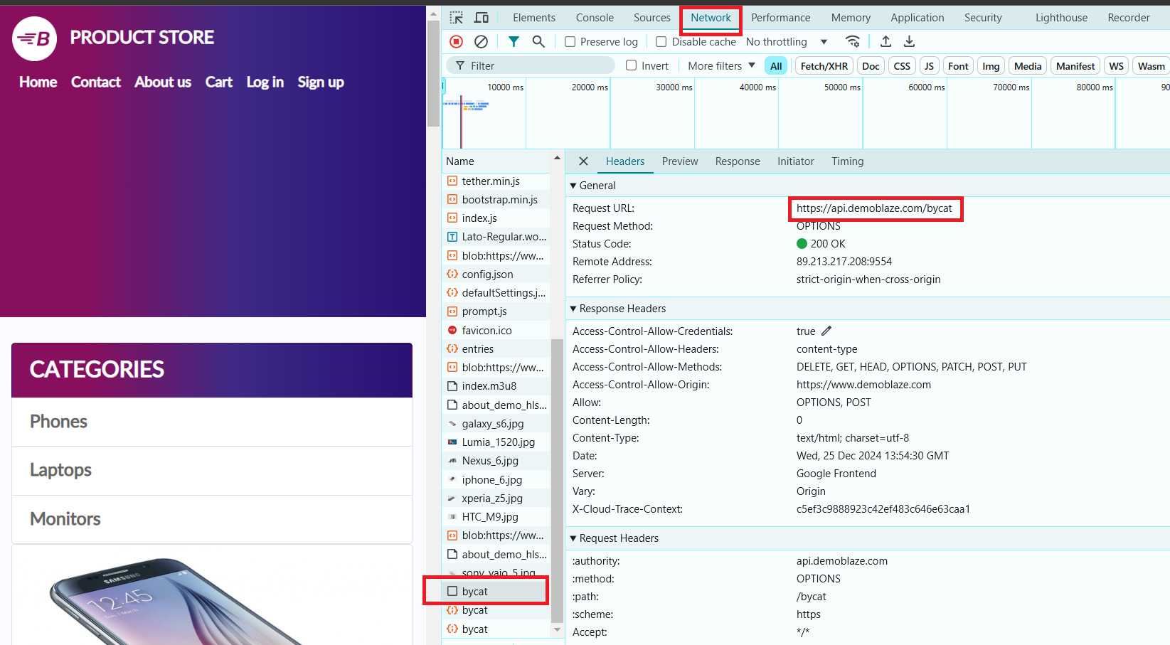The height and width of the screenshot is (645, 1170).
Task: Toggle the All request type filter
Action: coord(776,66)
